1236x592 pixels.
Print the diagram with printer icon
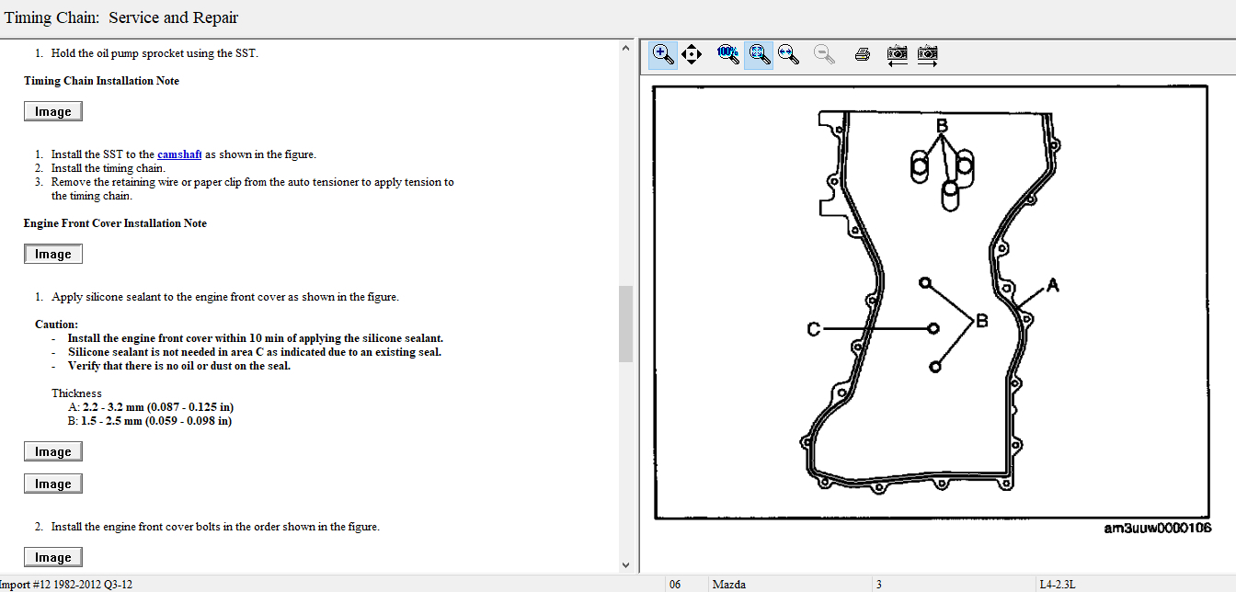pos(862,54)
